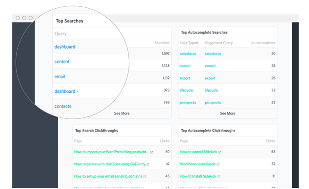Click the User Typed column header
Image resolution: width=309 pixels, height=189 pixels.
point(189,43)
